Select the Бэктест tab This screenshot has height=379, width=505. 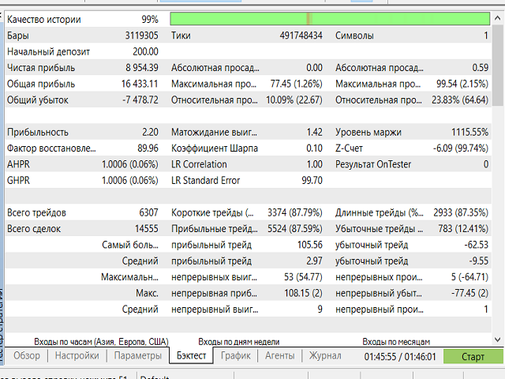coord(191,355)
